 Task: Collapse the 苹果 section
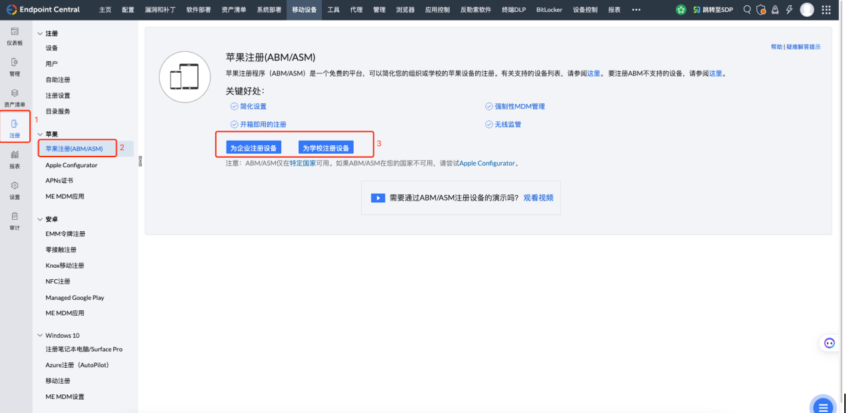click(39, 134)
